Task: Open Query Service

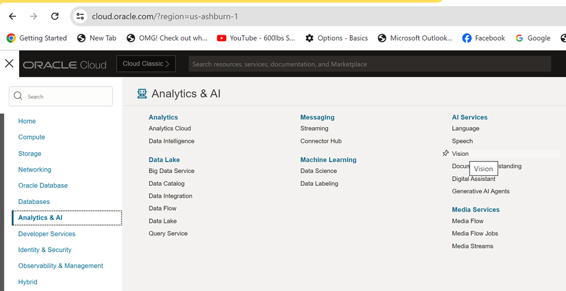Action: (x=168, y=233)
